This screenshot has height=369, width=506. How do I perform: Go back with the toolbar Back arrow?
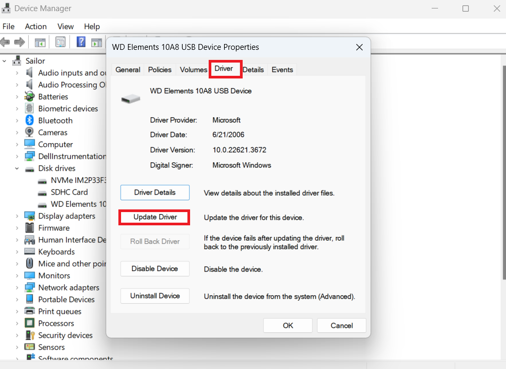coord(5,42)
